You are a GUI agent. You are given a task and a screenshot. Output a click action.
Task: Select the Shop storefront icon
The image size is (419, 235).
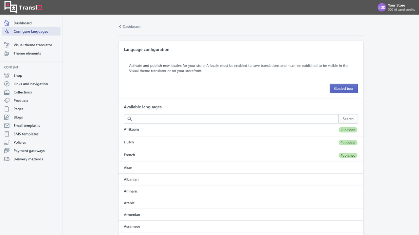tap(7, 75)
